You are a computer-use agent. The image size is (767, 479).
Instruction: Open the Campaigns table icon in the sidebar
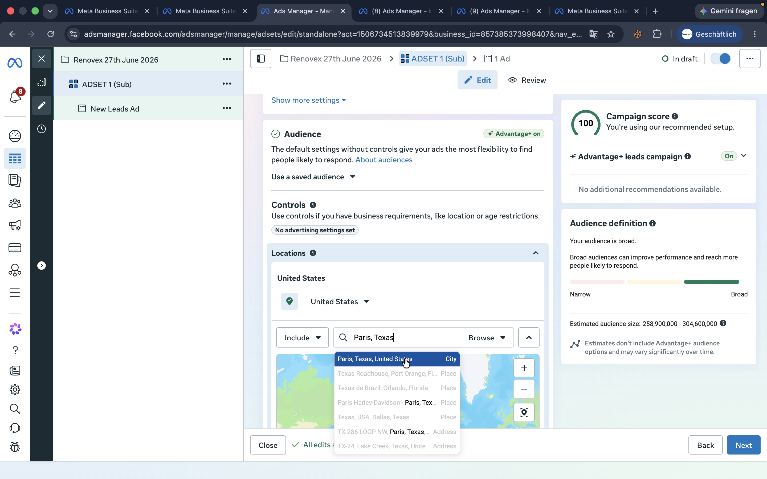tap(15, 158)
